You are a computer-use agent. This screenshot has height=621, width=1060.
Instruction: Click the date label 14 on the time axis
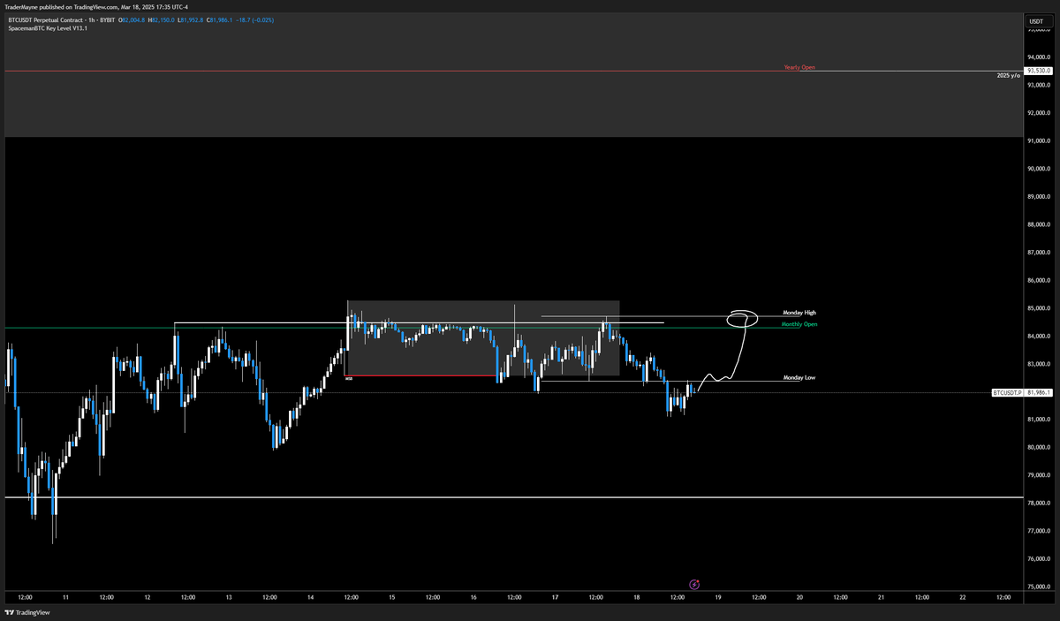[310, 598]
